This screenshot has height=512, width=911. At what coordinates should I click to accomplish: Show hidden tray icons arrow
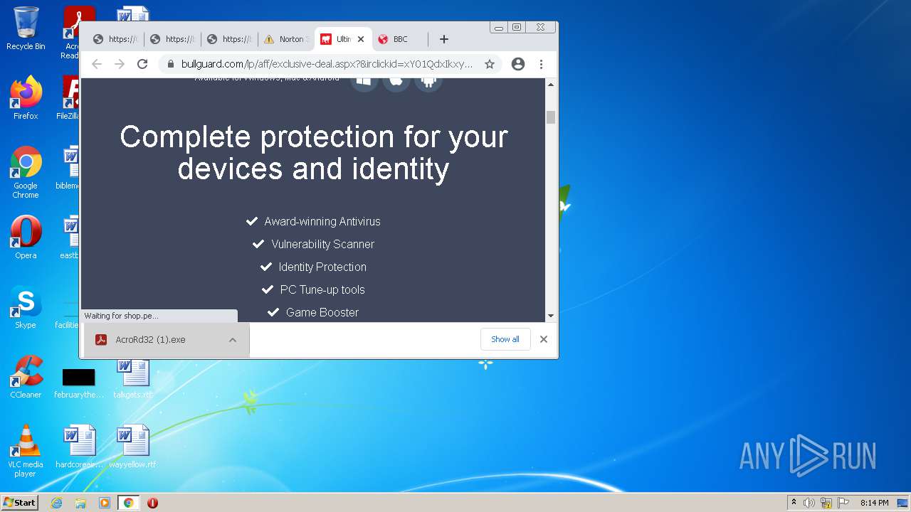[794, 503]
